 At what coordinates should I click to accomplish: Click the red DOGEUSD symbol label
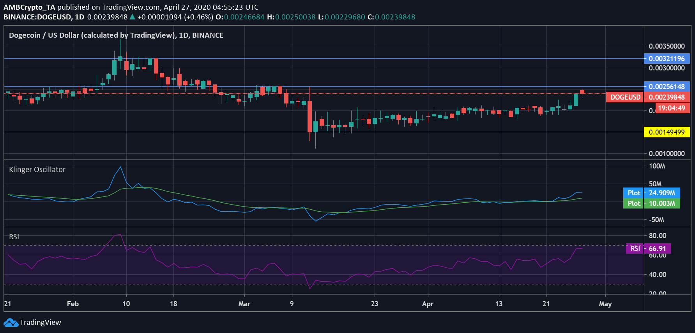click(625, 97)
